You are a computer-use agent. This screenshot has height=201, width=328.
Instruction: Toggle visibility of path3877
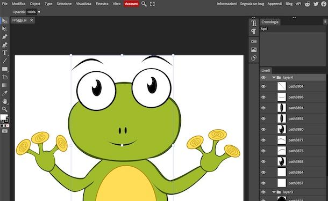tap(263, 140)
